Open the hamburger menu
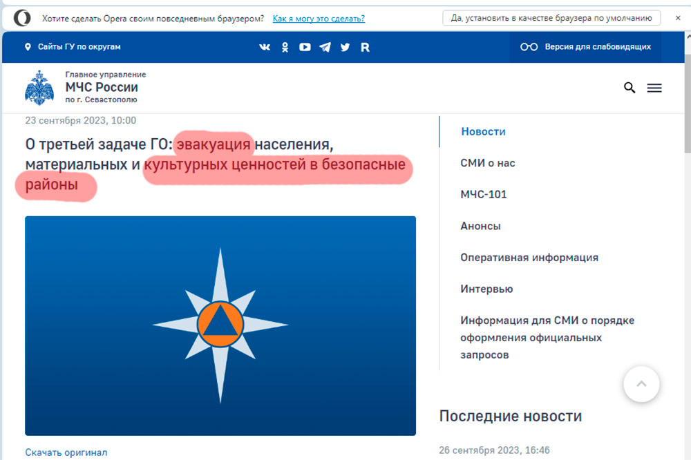The image size is (691, 460). (x=654, y=88)
